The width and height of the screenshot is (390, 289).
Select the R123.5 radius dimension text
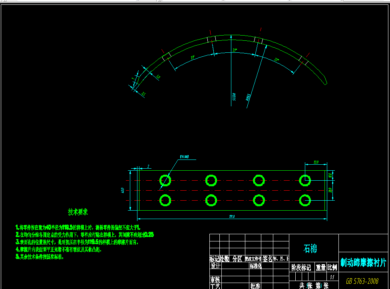point(234,97)
